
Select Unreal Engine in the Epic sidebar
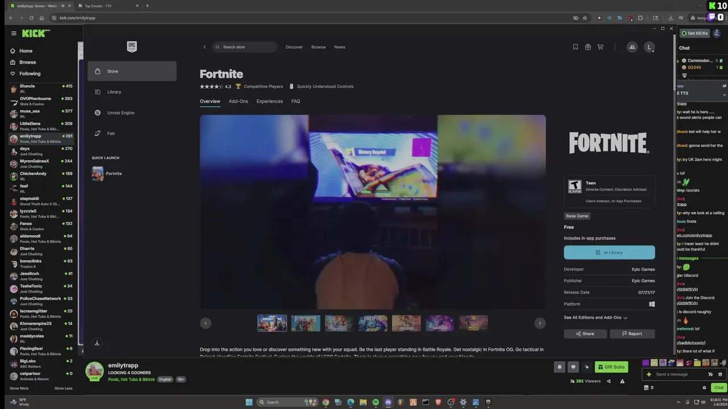132,112
